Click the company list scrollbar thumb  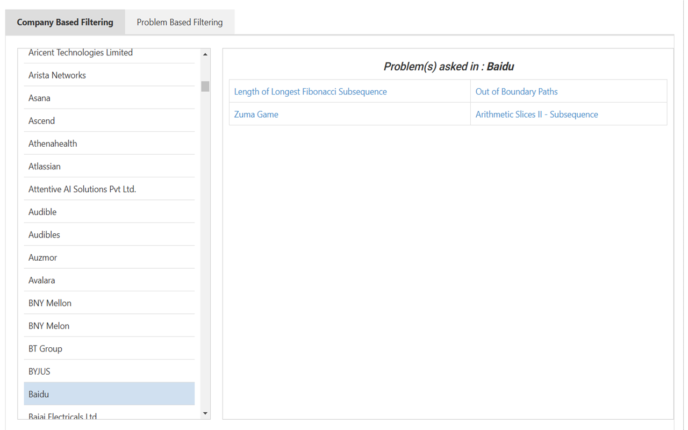(x=205, y=87)
